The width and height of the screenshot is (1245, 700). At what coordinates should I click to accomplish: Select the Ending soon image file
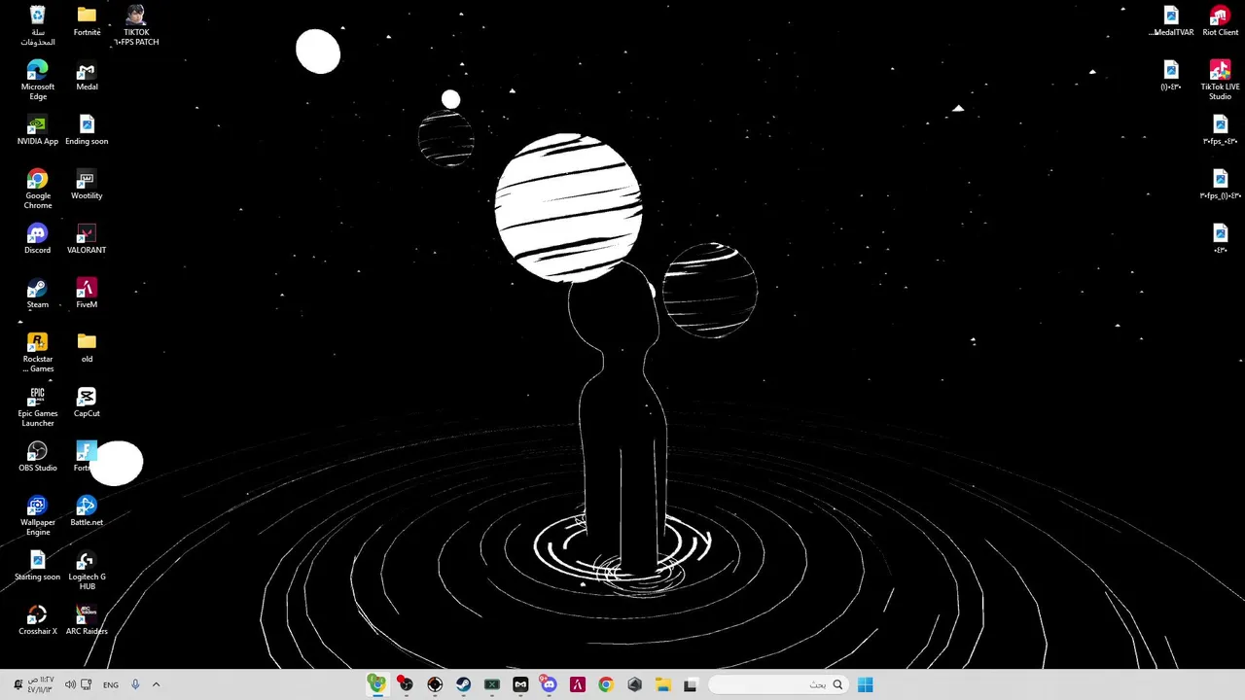click(x=87, y=129)
